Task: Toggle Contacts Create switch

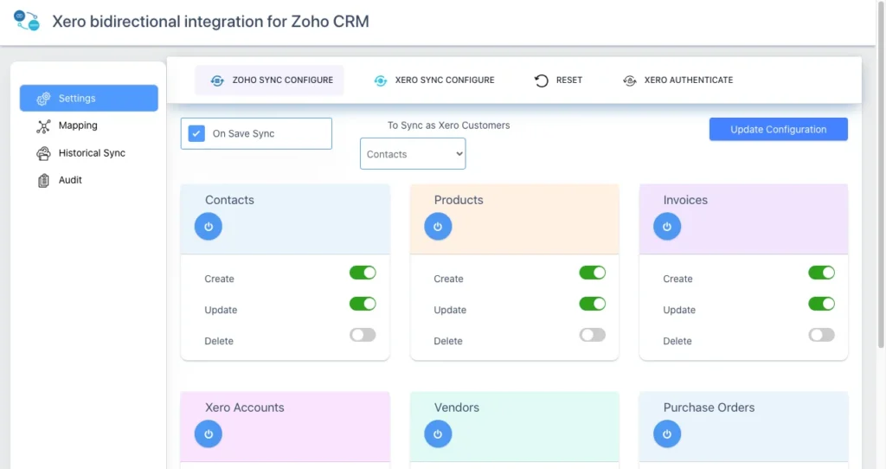Action: point(363,273)
